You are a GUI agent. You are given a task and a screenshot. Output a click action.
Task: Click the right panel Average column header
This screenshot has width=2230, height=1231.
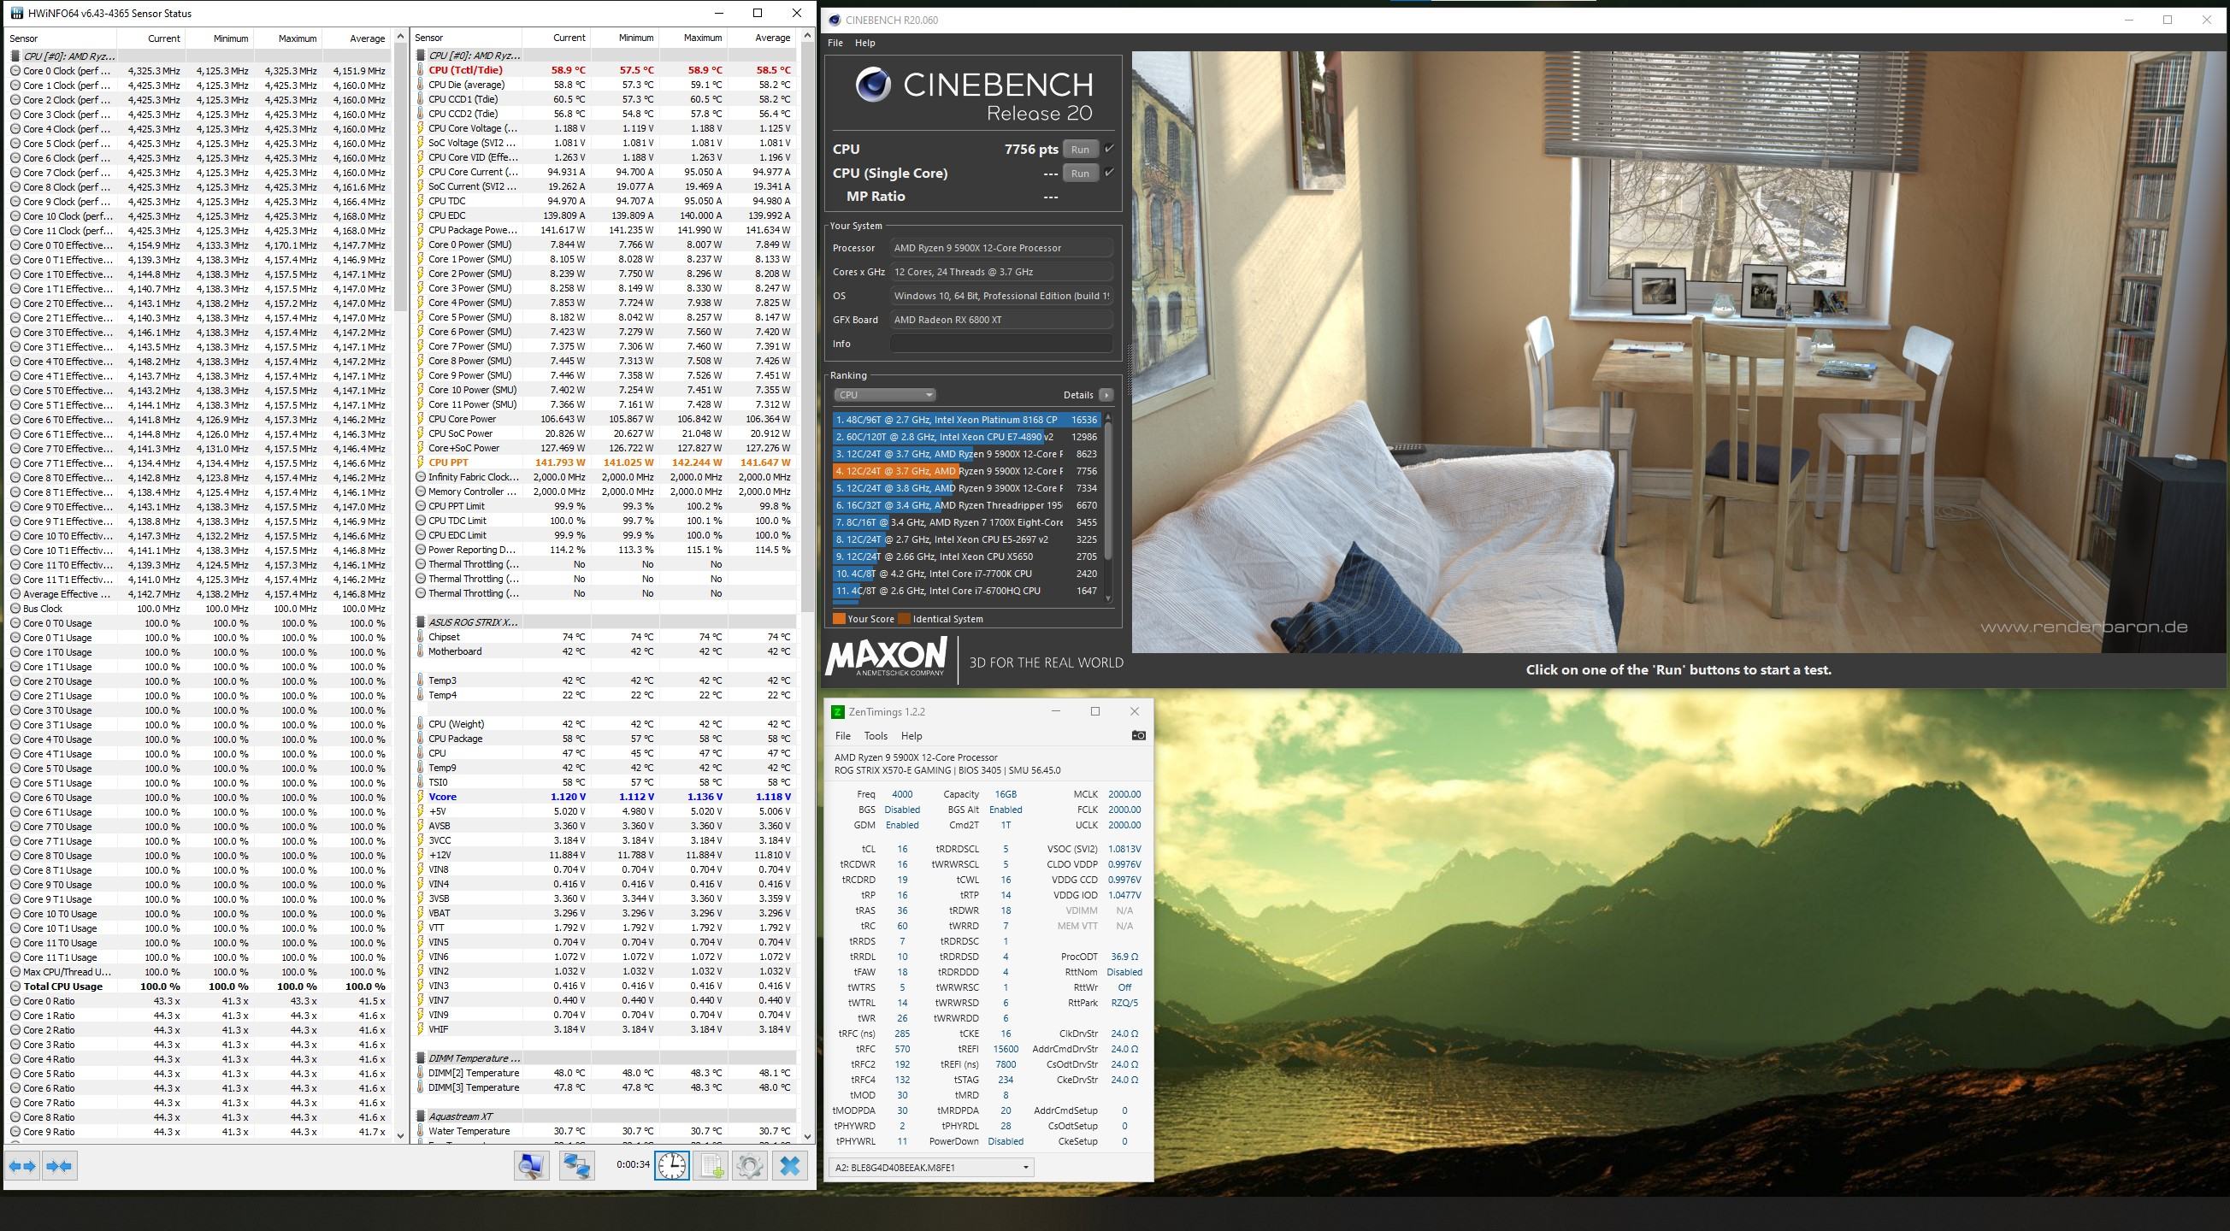point(761,38)
